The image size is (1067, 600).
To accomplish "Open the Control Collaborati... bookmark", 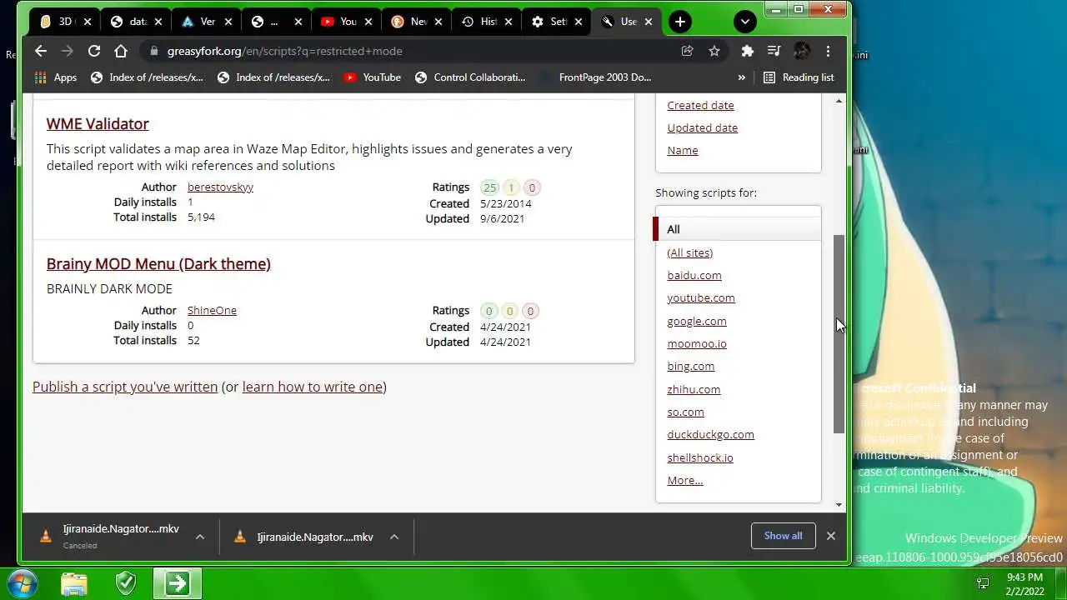I will click(470, 77).
